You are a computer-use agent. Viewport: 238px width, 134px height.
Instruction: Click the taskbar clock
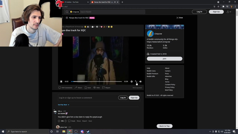coord(227,131)
